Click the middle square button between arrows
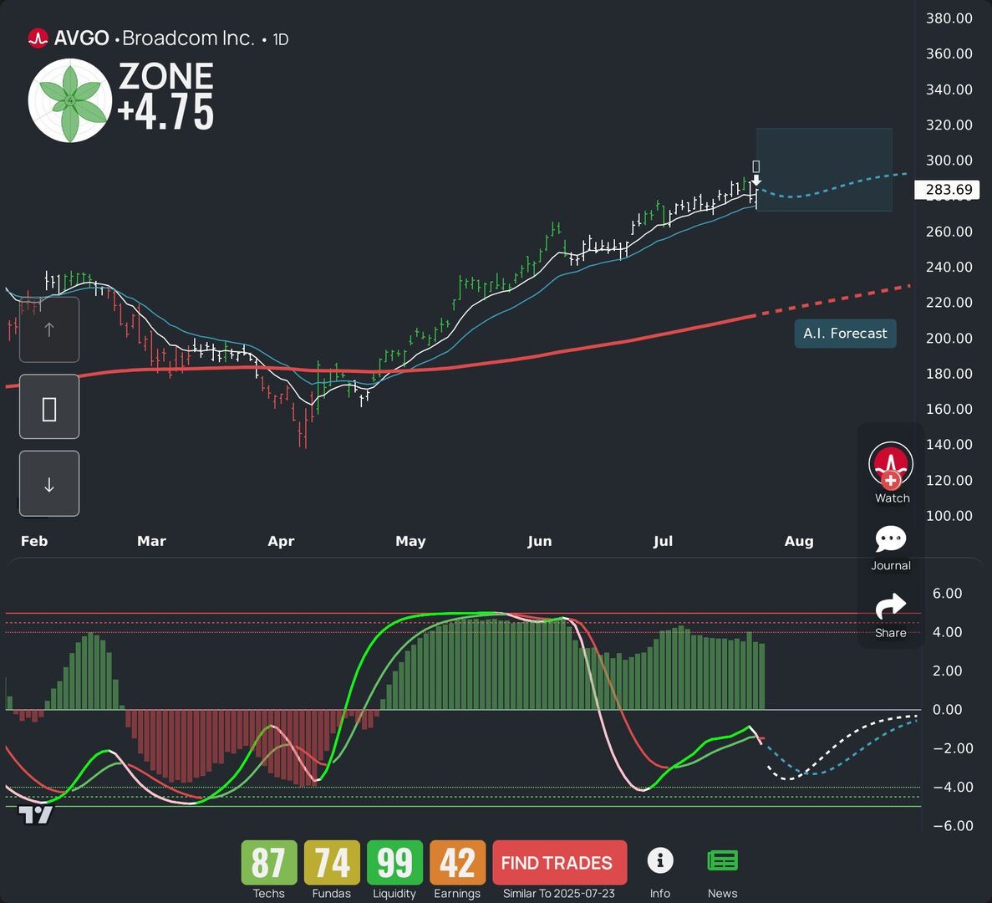The height and width of the screenshot is (903, 992). tap(49, 407)
